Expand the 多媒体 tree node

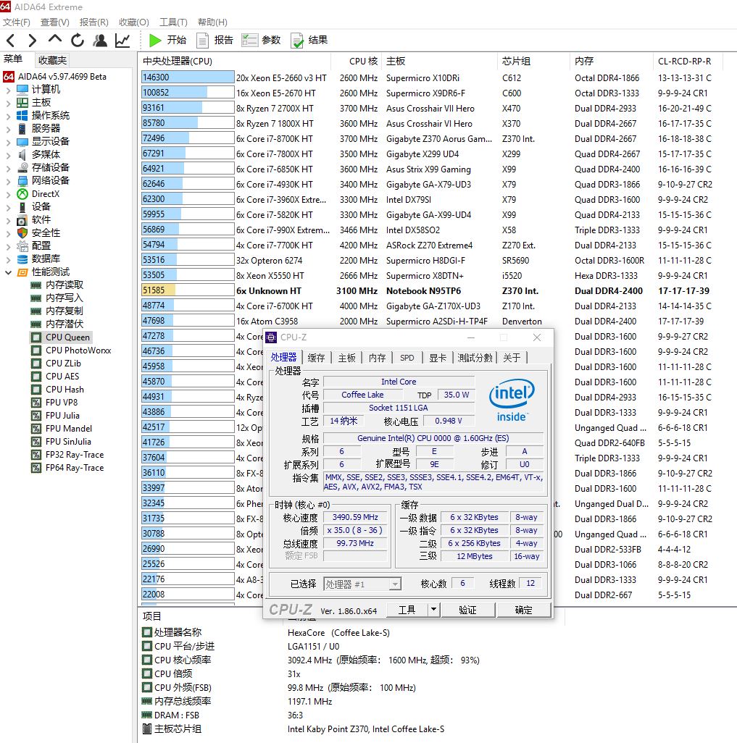(7, 155)
